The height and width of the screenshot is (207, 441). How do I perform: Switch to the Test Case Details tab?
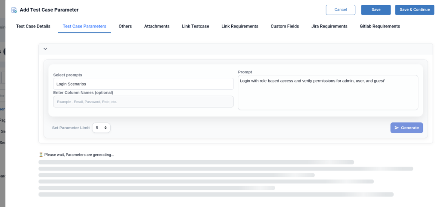(x=33, y=26)
